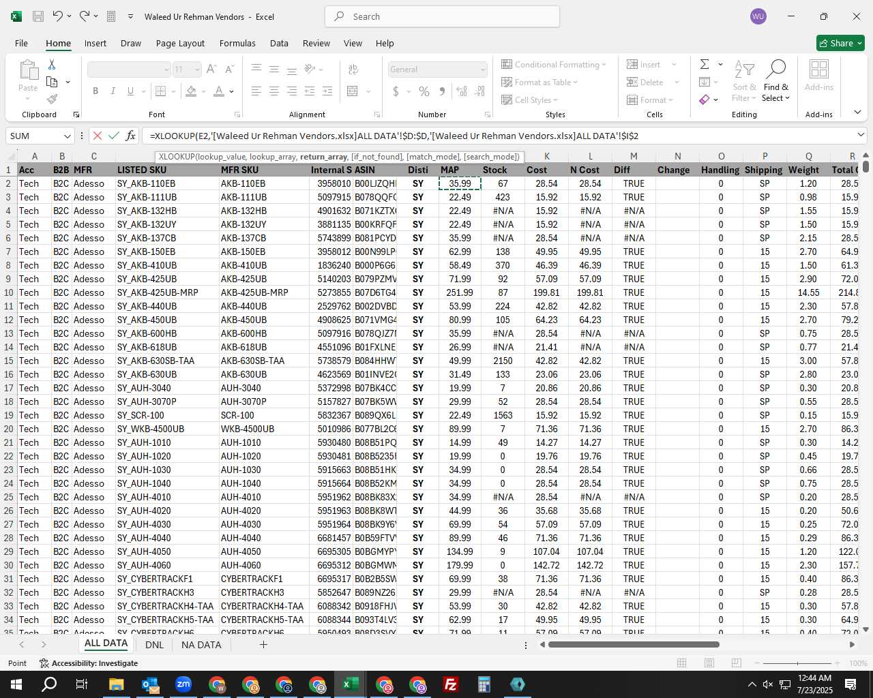Open Zoom app from taskbar

183,684
